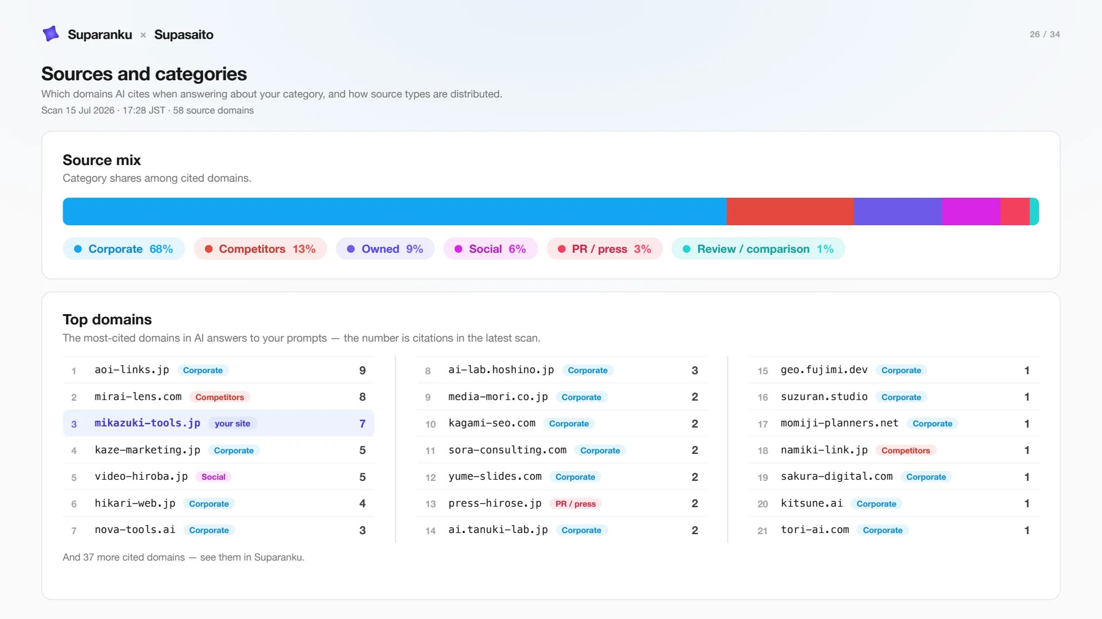Image resolution: width=1102 pixels, height=619 pixels.
Task: Click the kagami-seo.com domain
Action: (x=492, y=423)
